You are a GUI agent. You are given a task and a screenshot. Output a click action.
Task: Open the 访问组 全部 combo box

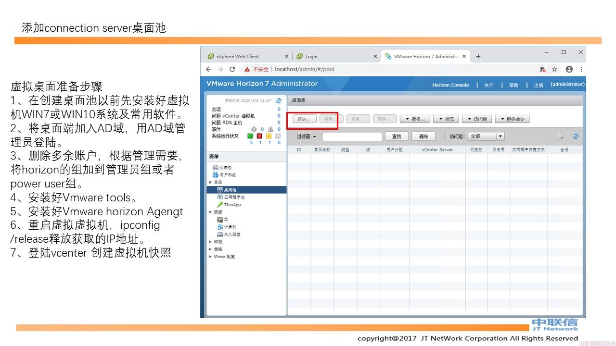[487, 136]
